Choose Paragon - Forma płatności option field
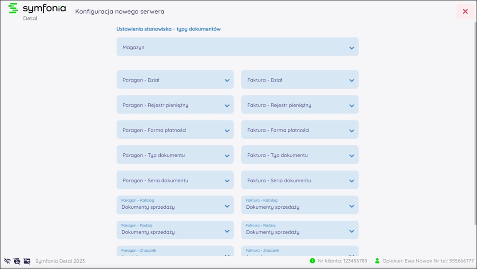The image size is (477, 269). (175, 130)
